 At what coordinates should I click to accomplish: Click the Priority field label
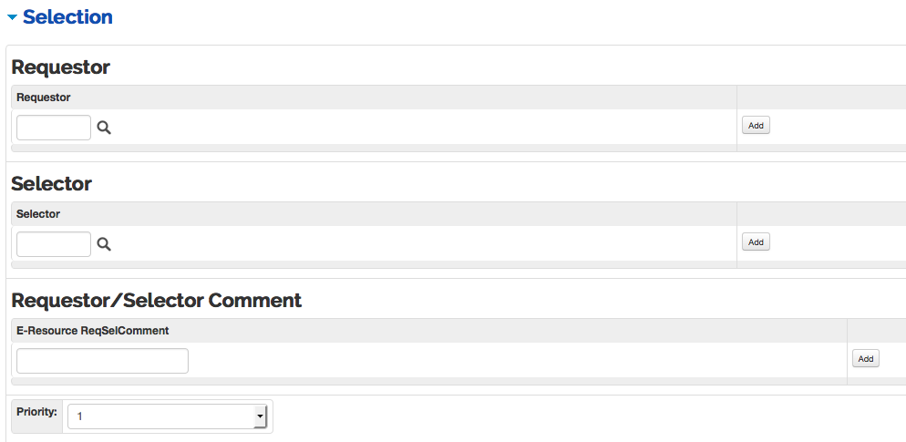pos(36,412)
